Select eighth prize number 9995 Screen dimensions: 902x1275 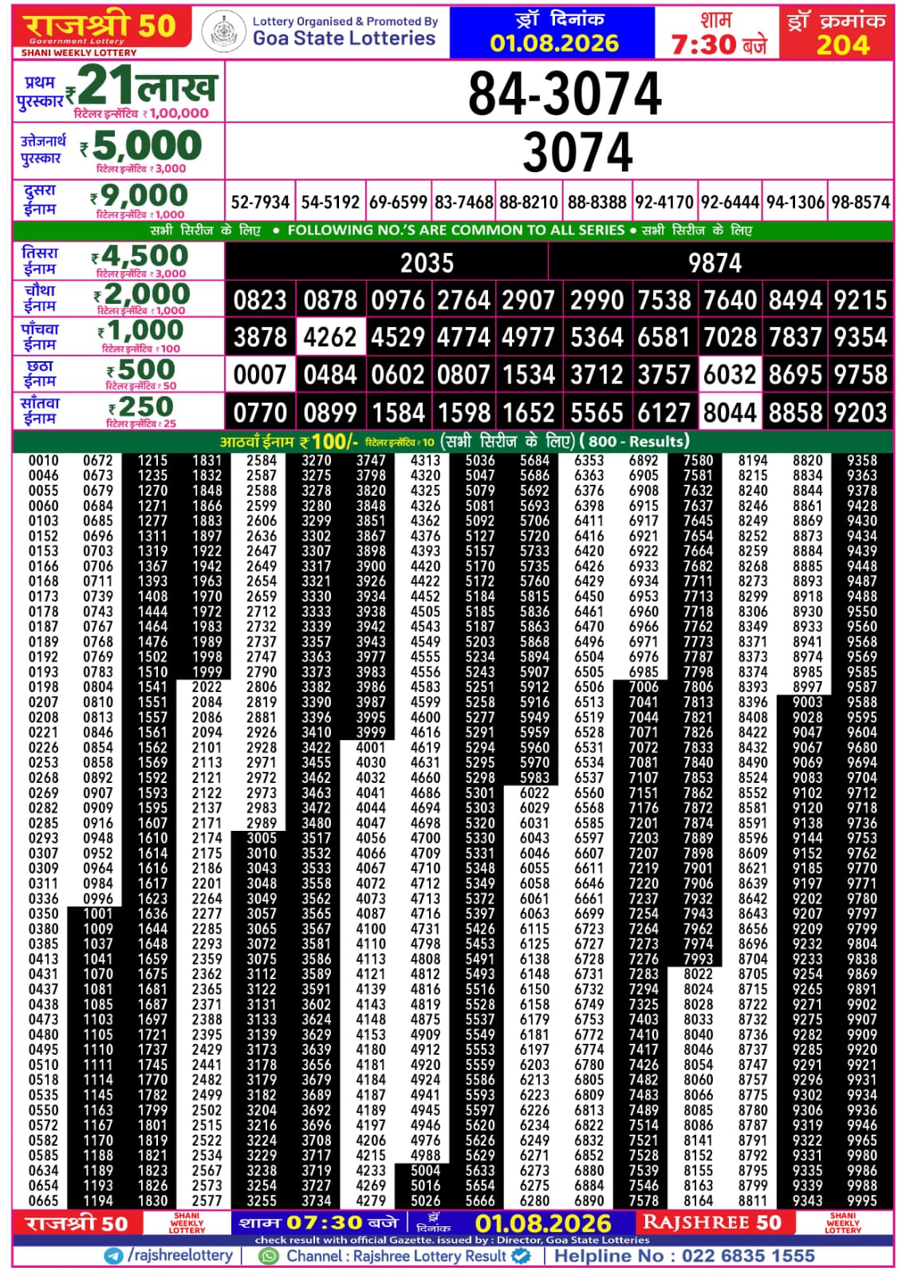pyautogui.click(x=862, y=1201)
